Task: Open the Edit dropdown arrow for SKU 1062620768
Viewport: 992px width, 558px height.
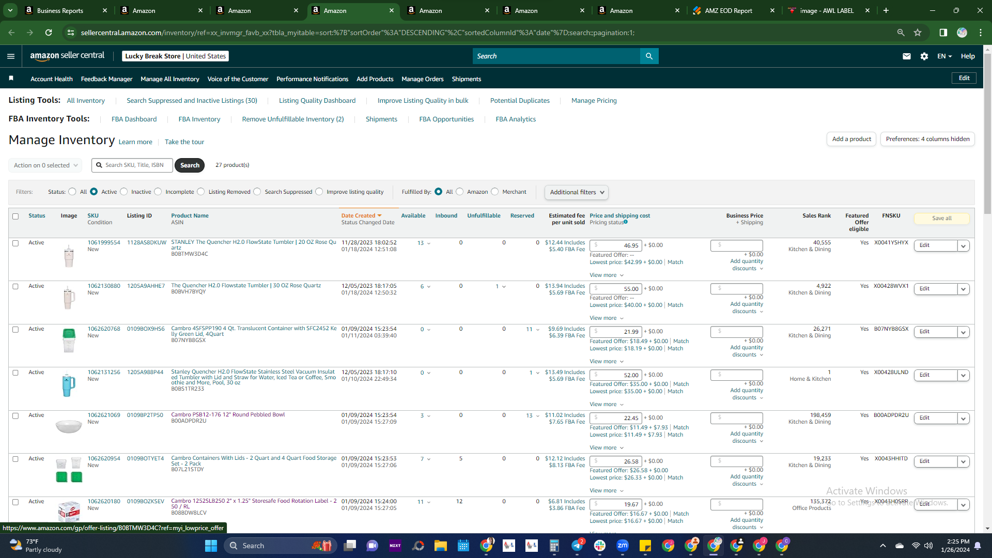Action: point(963,332)
